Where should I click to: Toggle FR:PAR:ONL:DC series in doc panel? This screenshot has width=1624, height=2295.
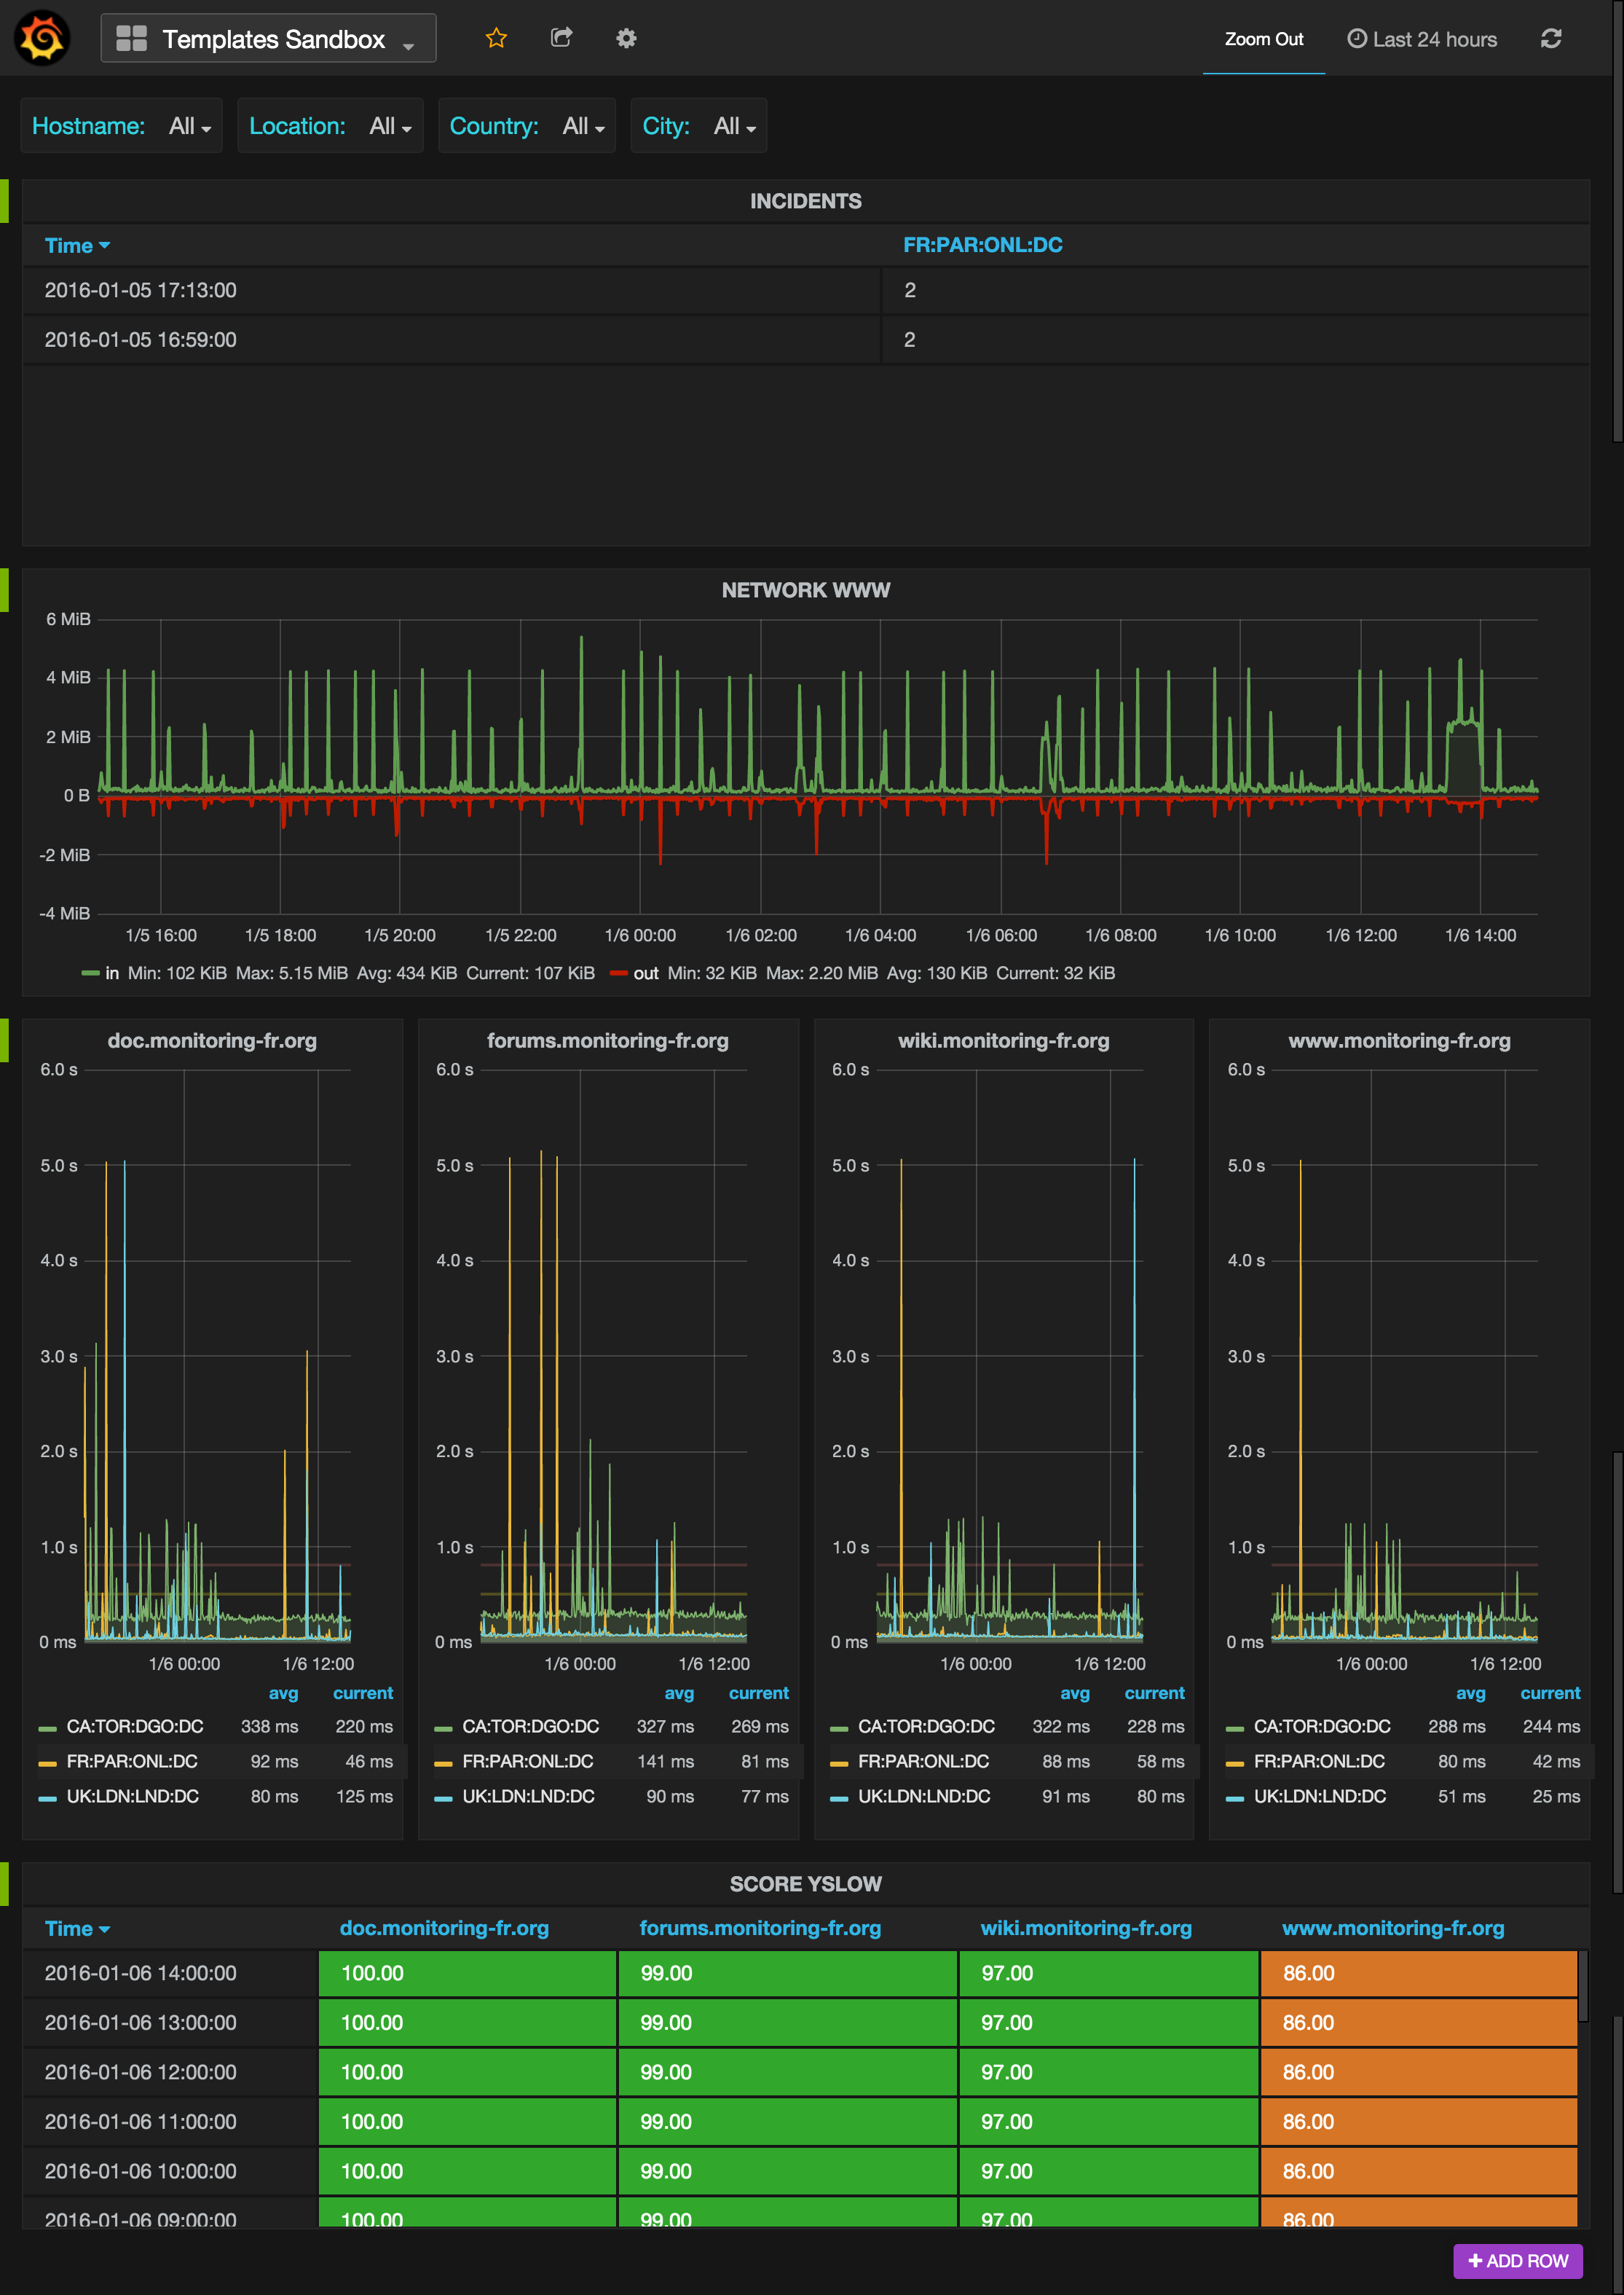[132, 1762]
